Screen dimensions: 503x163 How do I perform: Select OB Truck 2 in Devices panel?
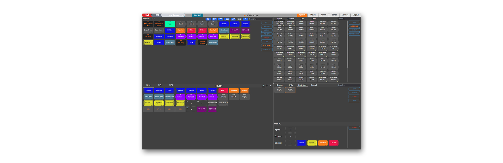(x=245, y=30)
